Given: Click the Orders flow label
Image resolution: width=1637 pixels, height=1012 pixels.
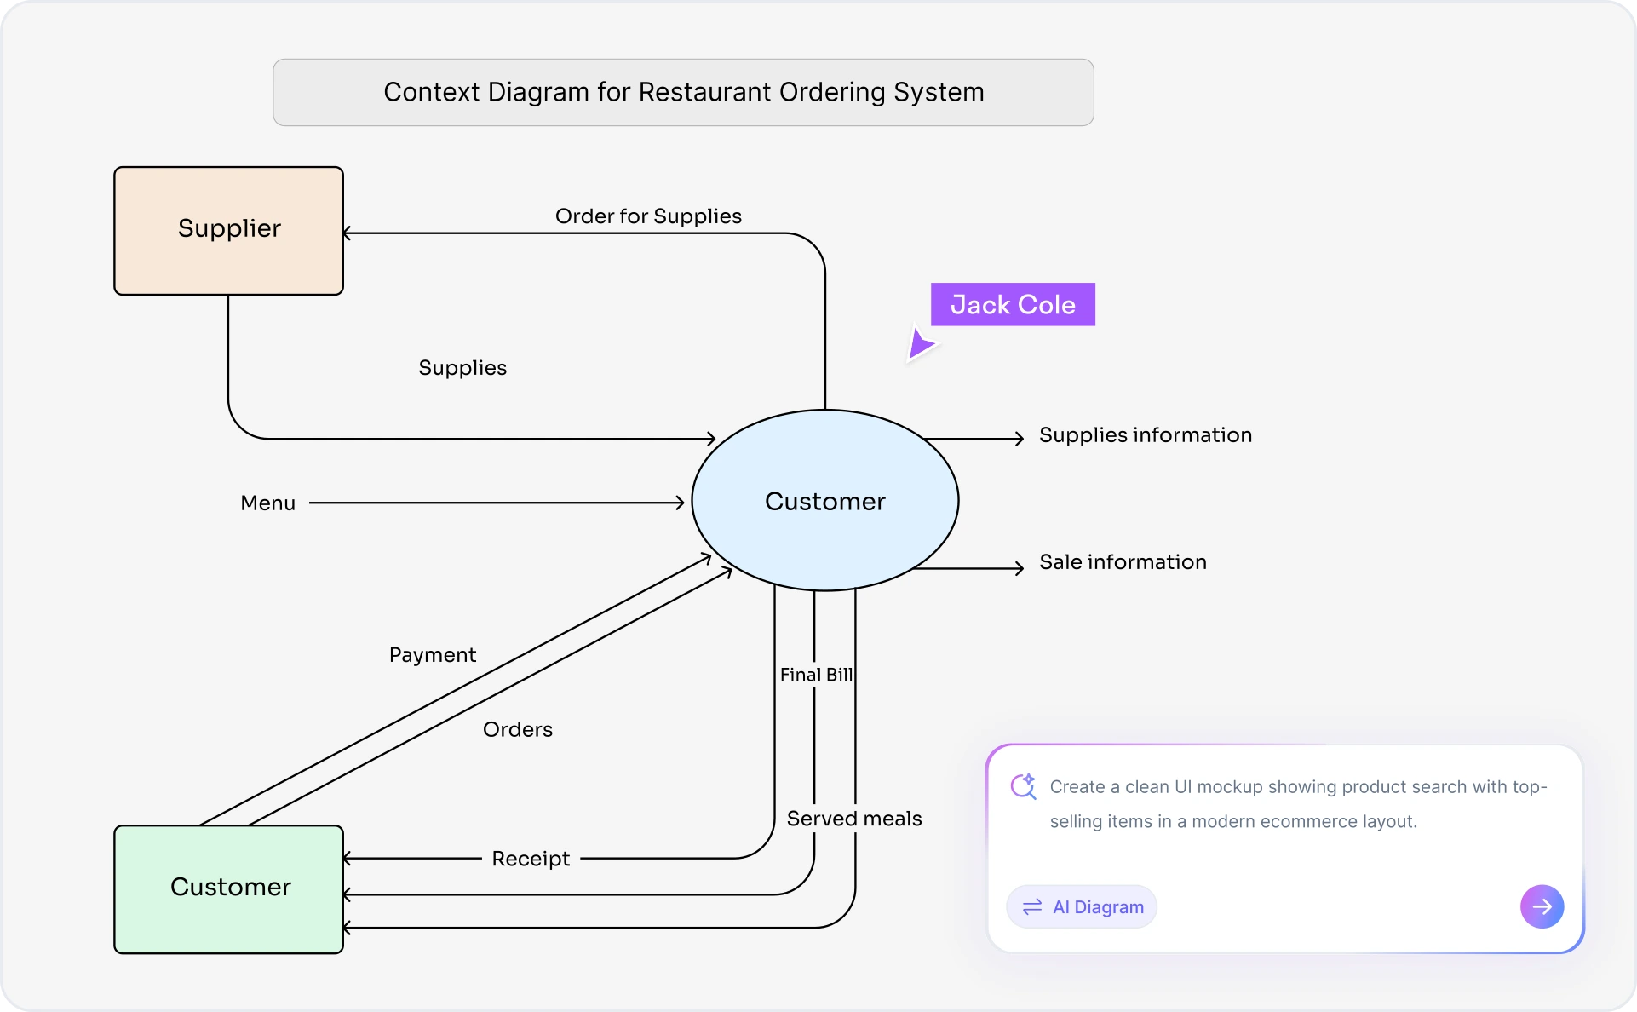Looking at the screenshot, I should coord(518,729).
